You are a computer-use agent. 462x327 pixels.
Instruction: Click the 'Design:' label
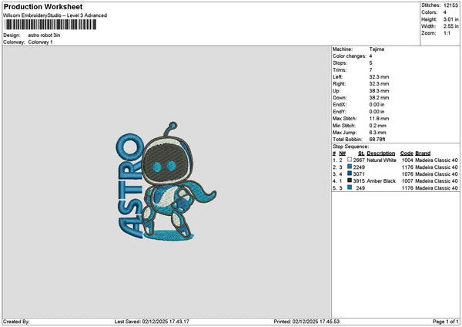[12, 35]
